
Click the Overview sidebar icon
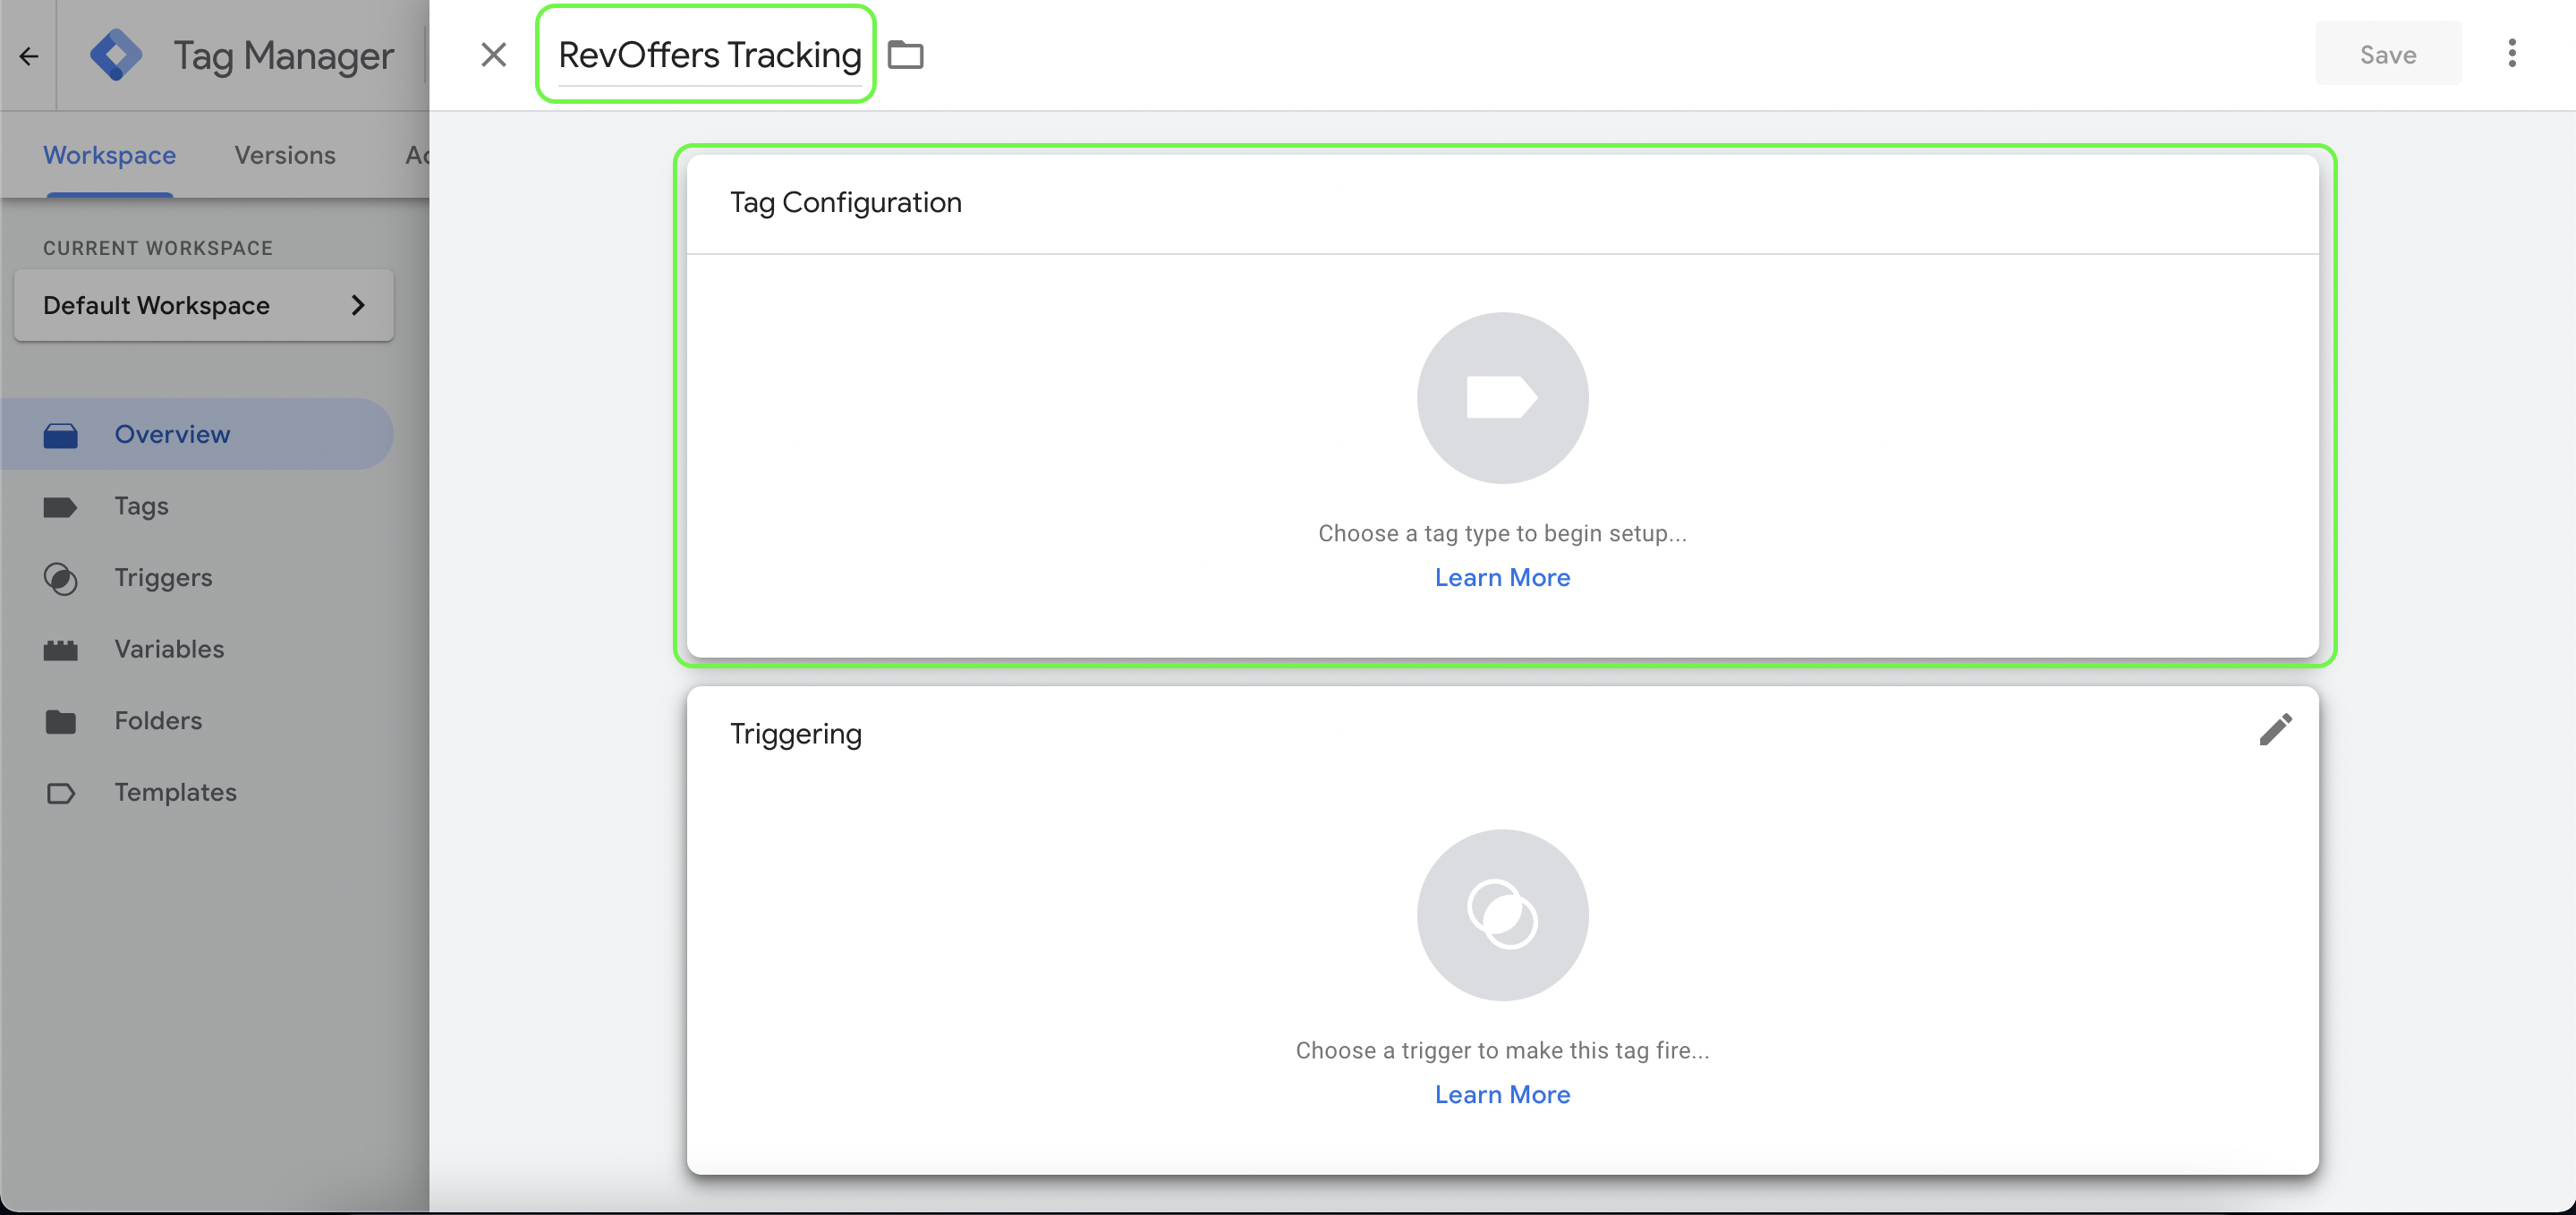tap(61, 435)
